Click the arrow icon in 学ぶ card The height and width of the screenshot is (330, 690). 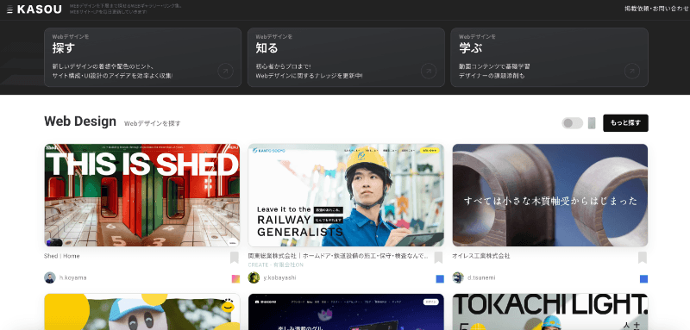[632, 71]
